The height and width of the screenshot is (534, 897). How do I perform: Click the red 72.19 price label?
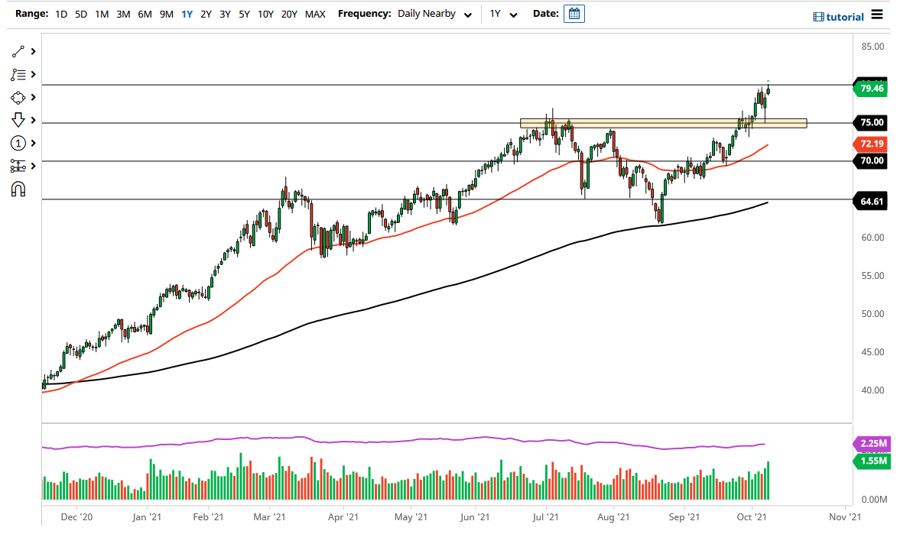pos(872,143)
